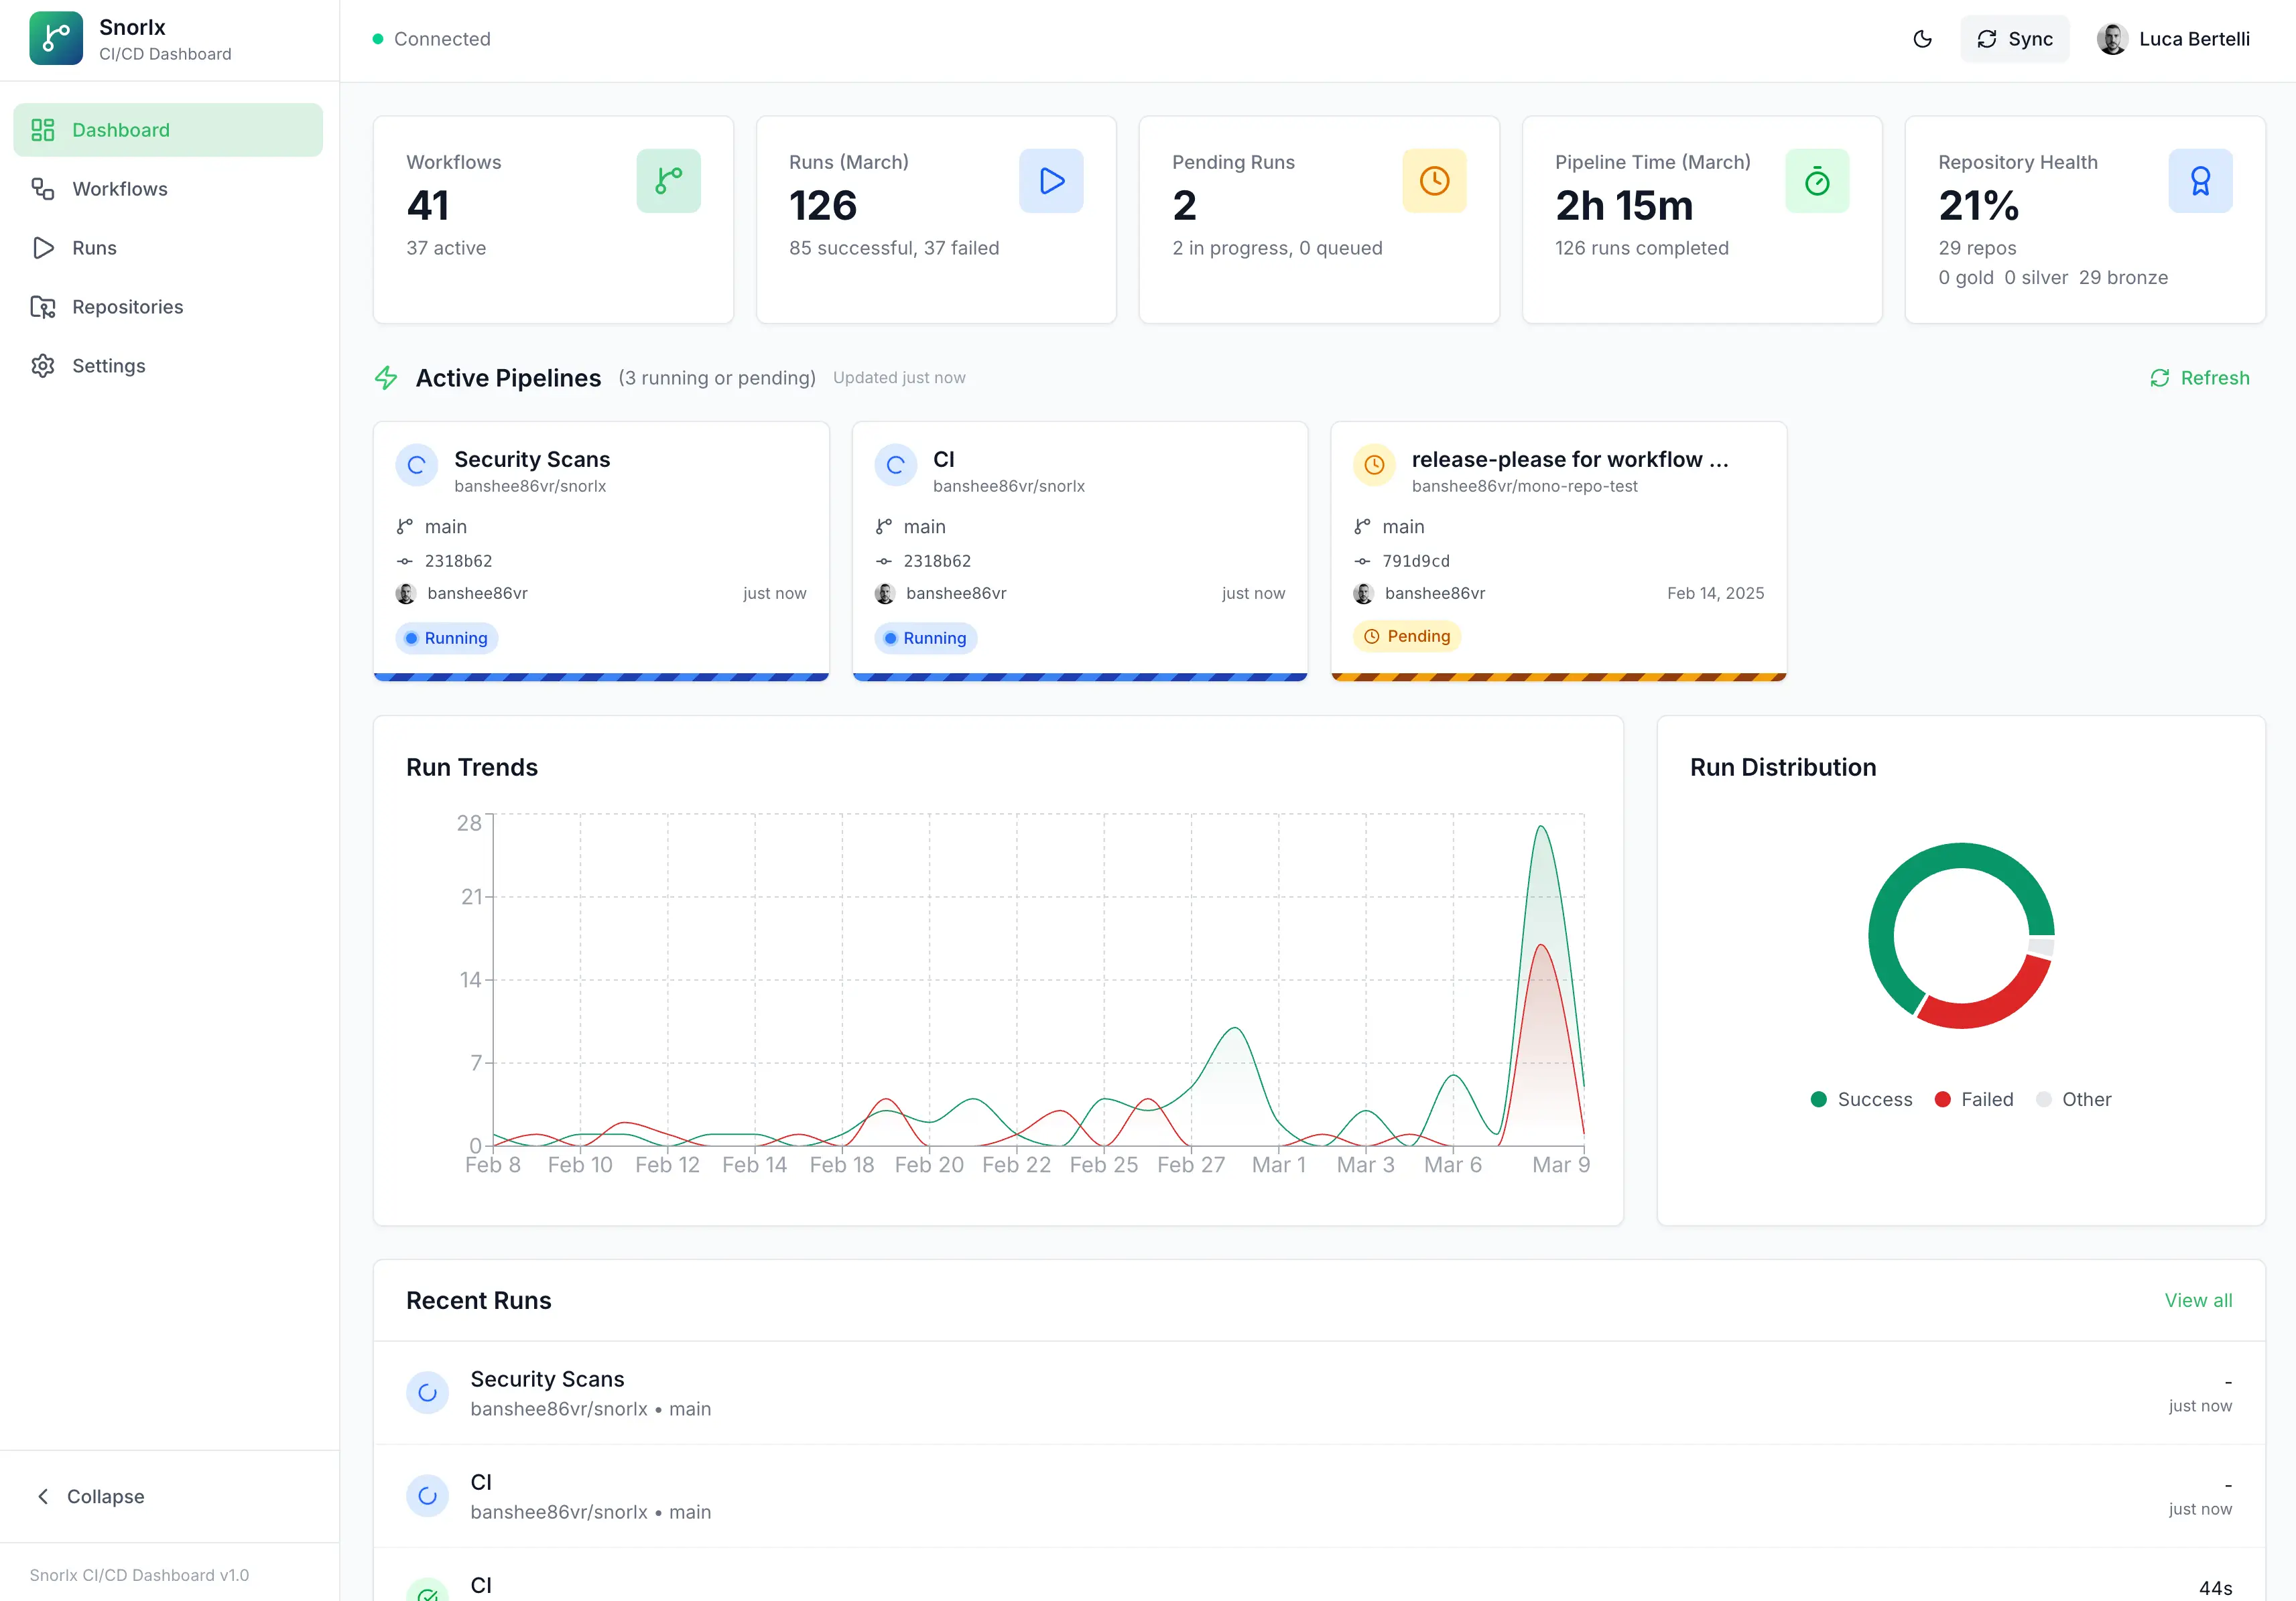
Task: Open the Workflows stat card showing 41
Action: [x=553, y=220]
